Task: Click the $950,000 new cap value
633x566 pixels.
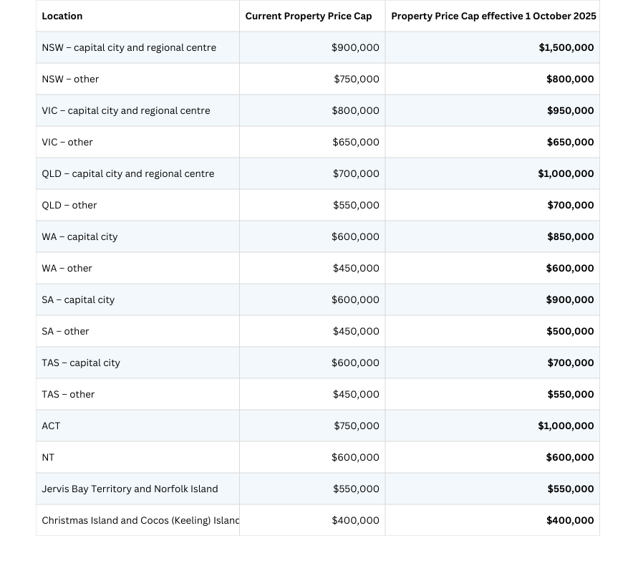Action: [x=570, y=110]
